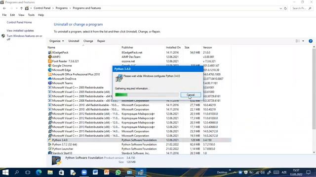Open the notification center icon
Screen dimensions: 316x177
tap(308, 173)
